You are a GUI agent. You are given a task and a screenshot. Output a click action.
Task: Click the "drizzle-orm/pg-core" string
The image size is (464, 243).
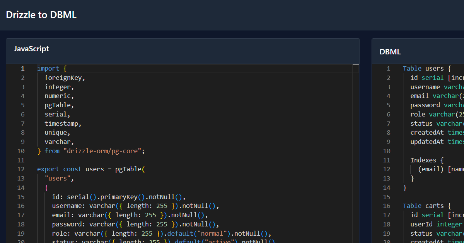pyautogui.click(x=102, y=151)
